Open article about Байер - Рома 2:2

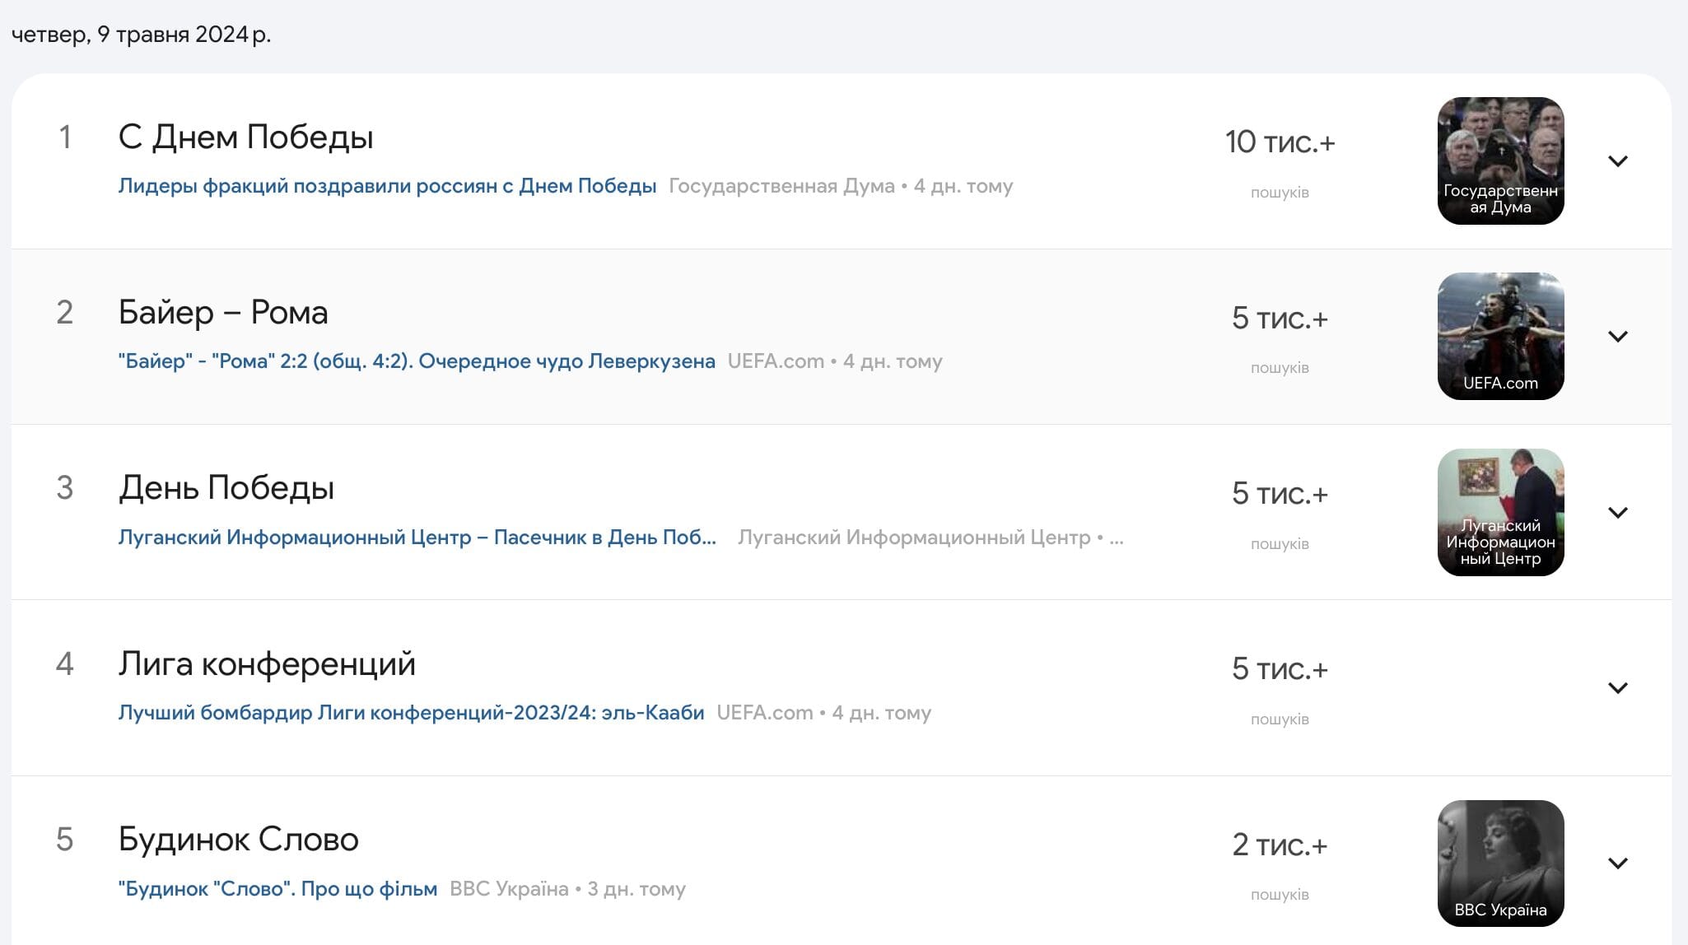(417, 361)
